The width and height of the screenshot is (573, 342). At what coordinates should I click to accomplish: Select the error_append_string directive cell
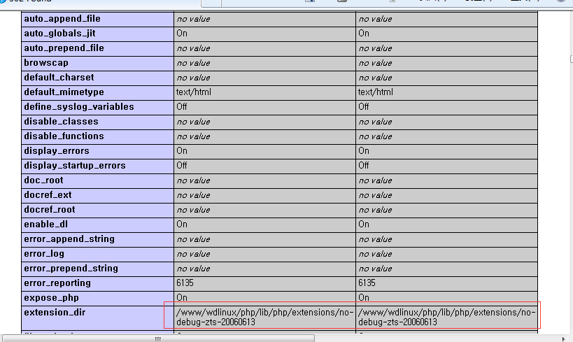pos(97,239)
